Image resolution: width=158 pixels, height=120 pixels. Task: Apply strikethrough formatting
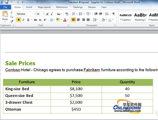tap(35, 20)
